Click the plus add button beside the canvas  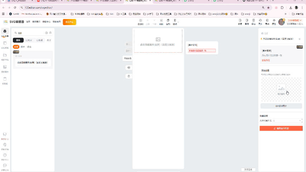coord(129,68)
